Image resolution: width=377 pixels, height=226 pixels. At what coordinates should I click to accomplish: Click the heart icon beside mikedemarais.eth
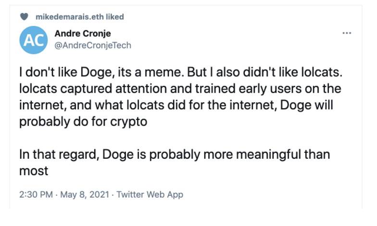point(24,17)
